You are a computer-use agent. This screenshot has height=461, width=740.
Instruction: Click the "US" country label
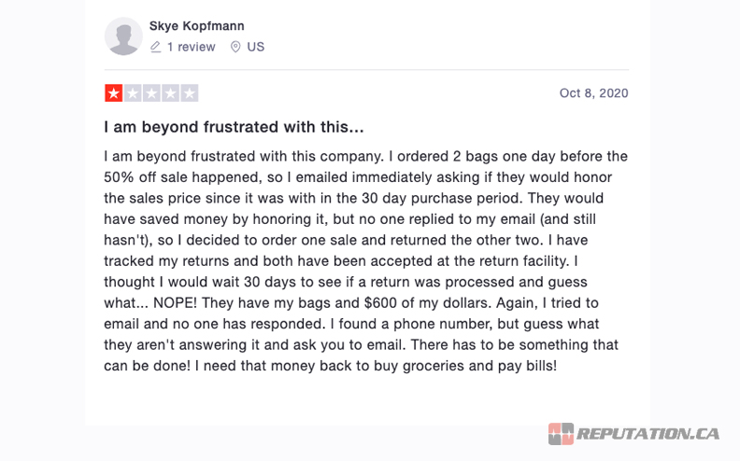coord(256,47)
